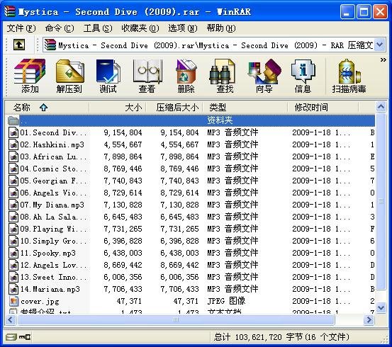Click icon of 14.Mariana.mp3 file
The image size is (392, 347).
tap(13, 290)
